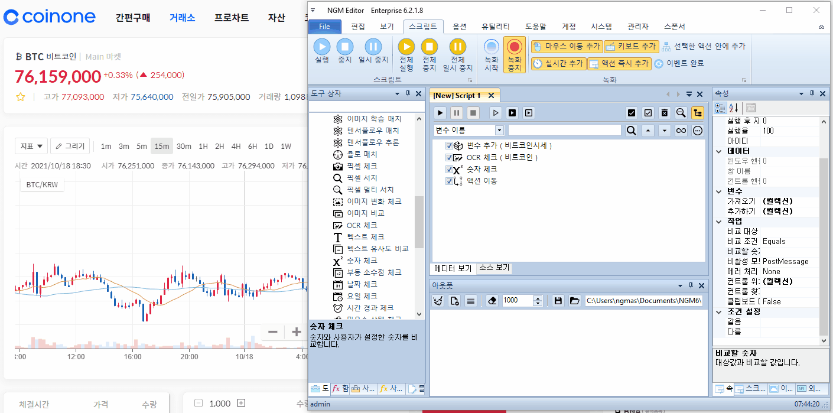Stop recording with red 녹화 중지
This screenshot has width=833, height=413.
pyautogui.click(x=515, y=54)
